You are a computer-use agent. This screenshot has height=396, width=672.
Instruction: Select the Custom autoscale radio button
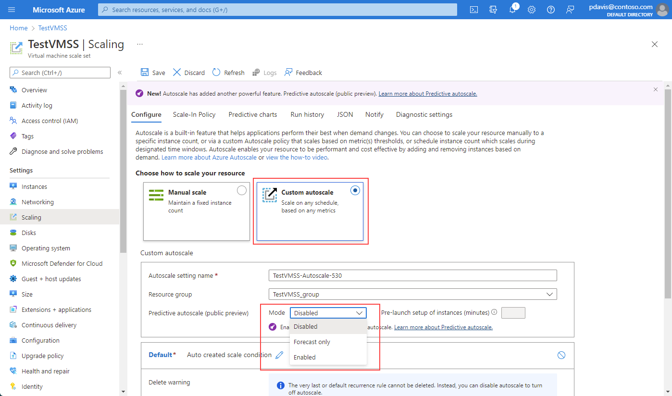(x=355, y=191)
